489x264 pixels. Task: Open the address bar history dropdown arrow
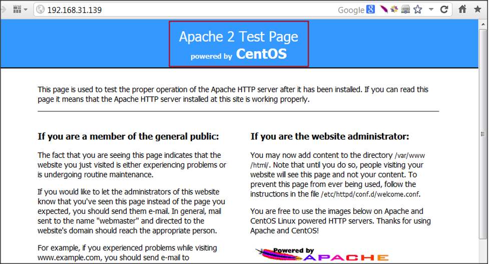coord(431,10)
